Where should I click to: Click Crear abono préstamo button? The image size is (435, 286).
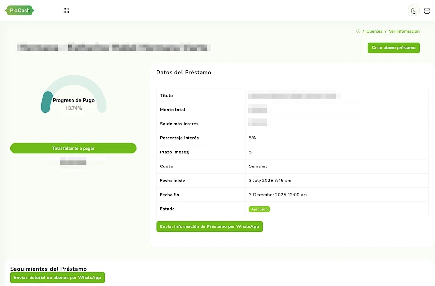(393, 48)
